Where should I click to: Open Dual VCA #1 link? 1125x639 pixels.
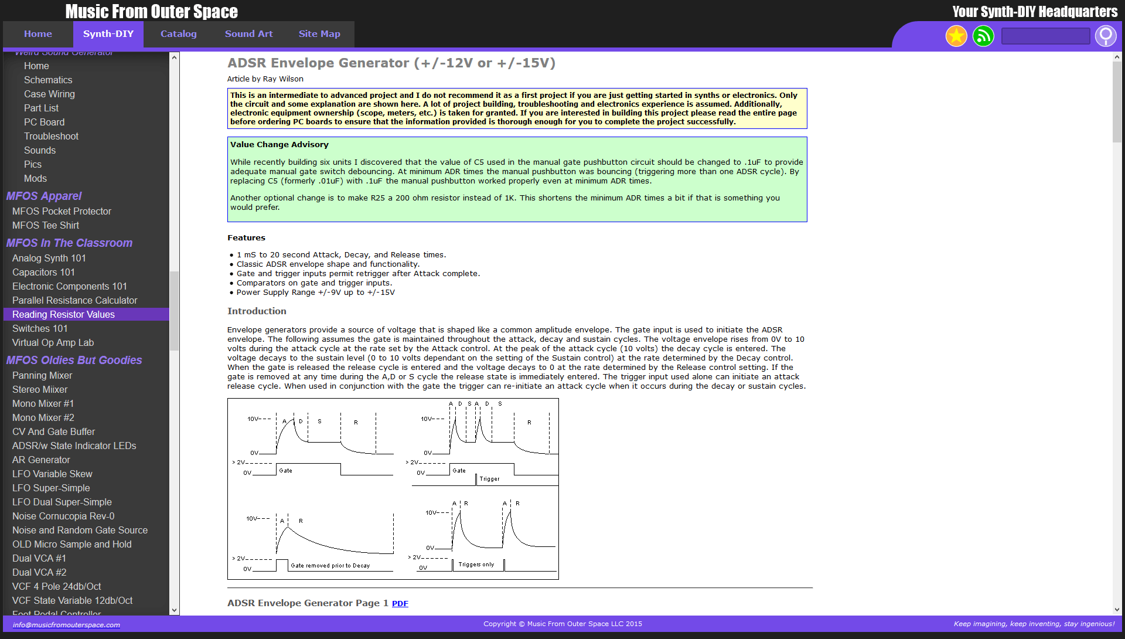click(39, 558)
